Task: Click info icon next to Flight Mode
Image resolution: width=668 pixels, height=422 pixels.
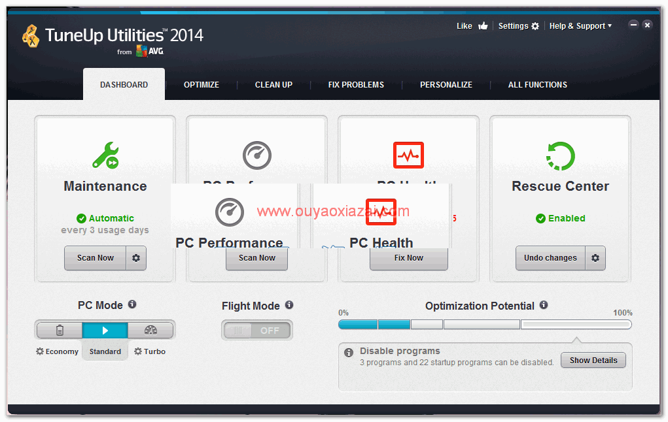Action: [289, 305]
